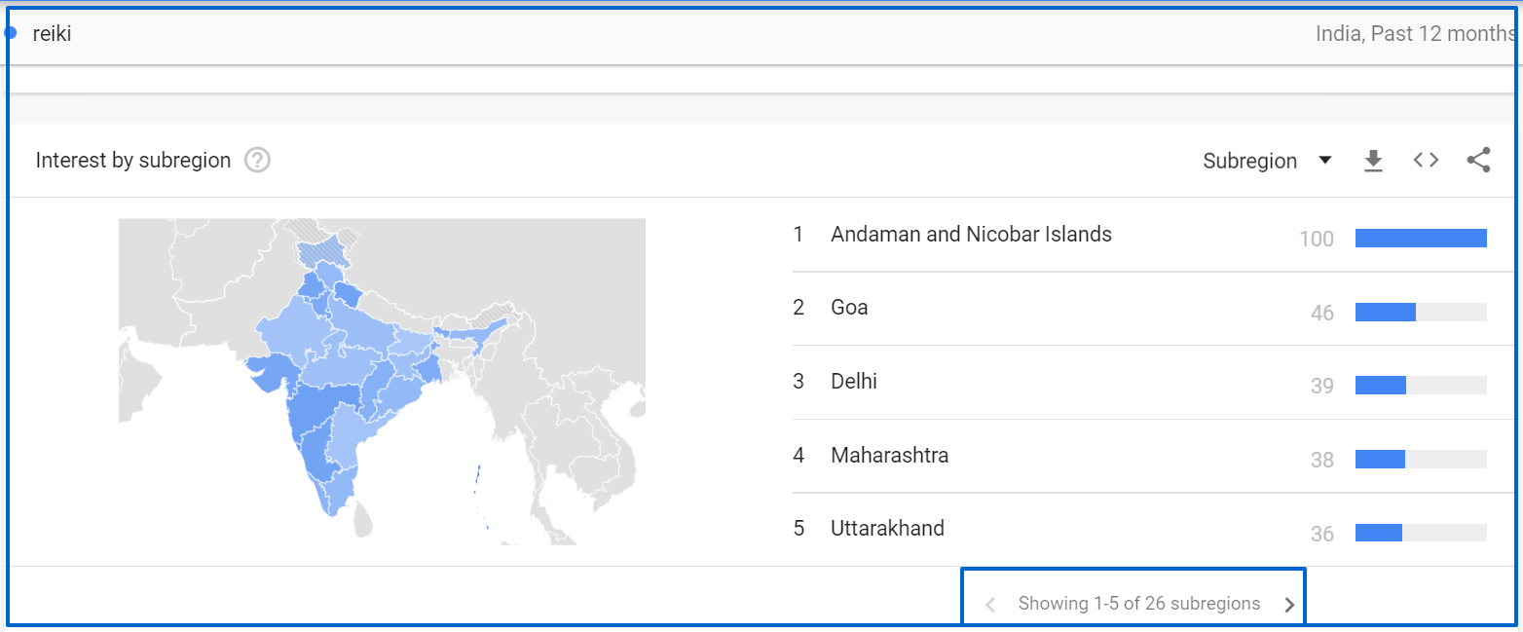1523x632 pixels.
Task: Select the Goa subregion entry
Action: pos(1140,309)
